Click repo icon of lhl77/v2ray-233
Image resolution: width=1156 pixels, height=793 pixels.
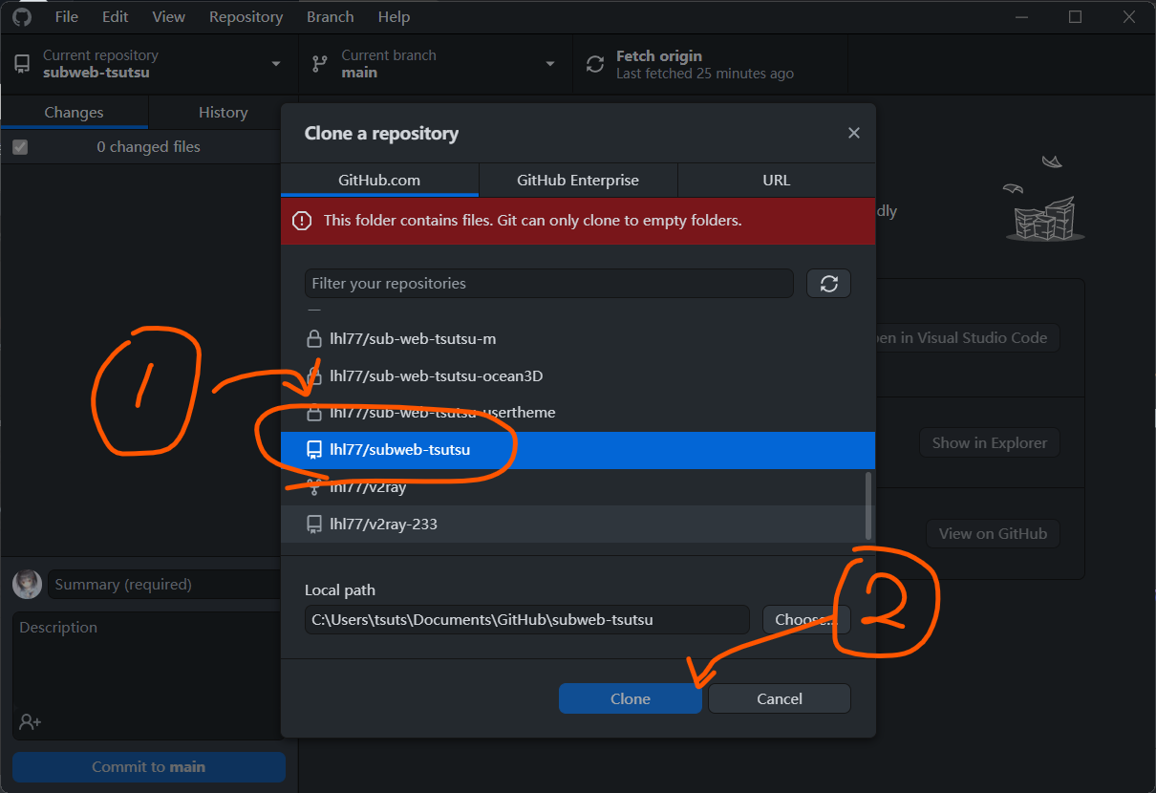(313, 525)
